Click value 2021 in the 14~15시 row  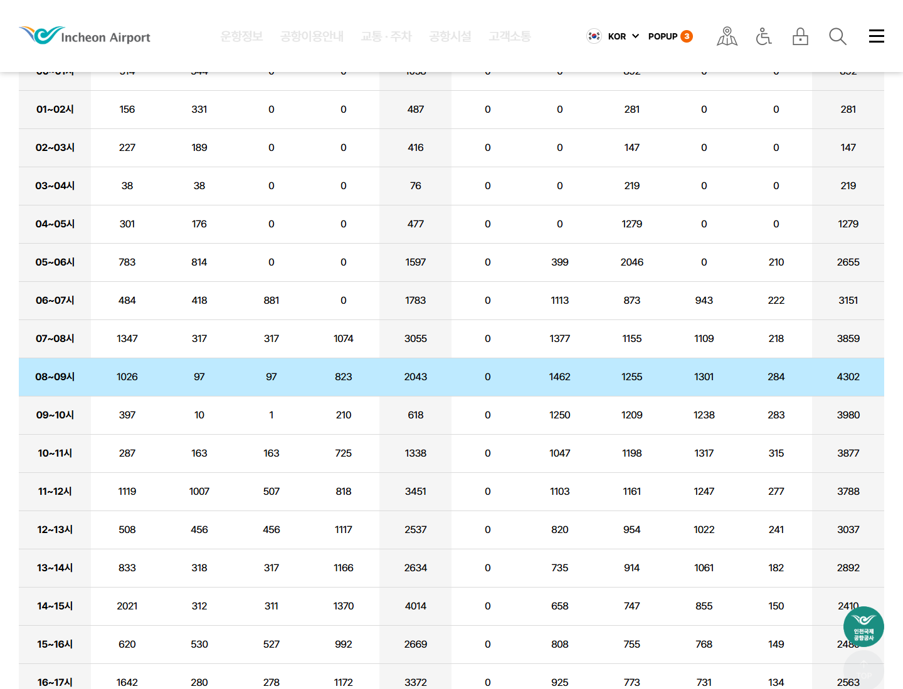pyautogui.click(x=127, y=606)
